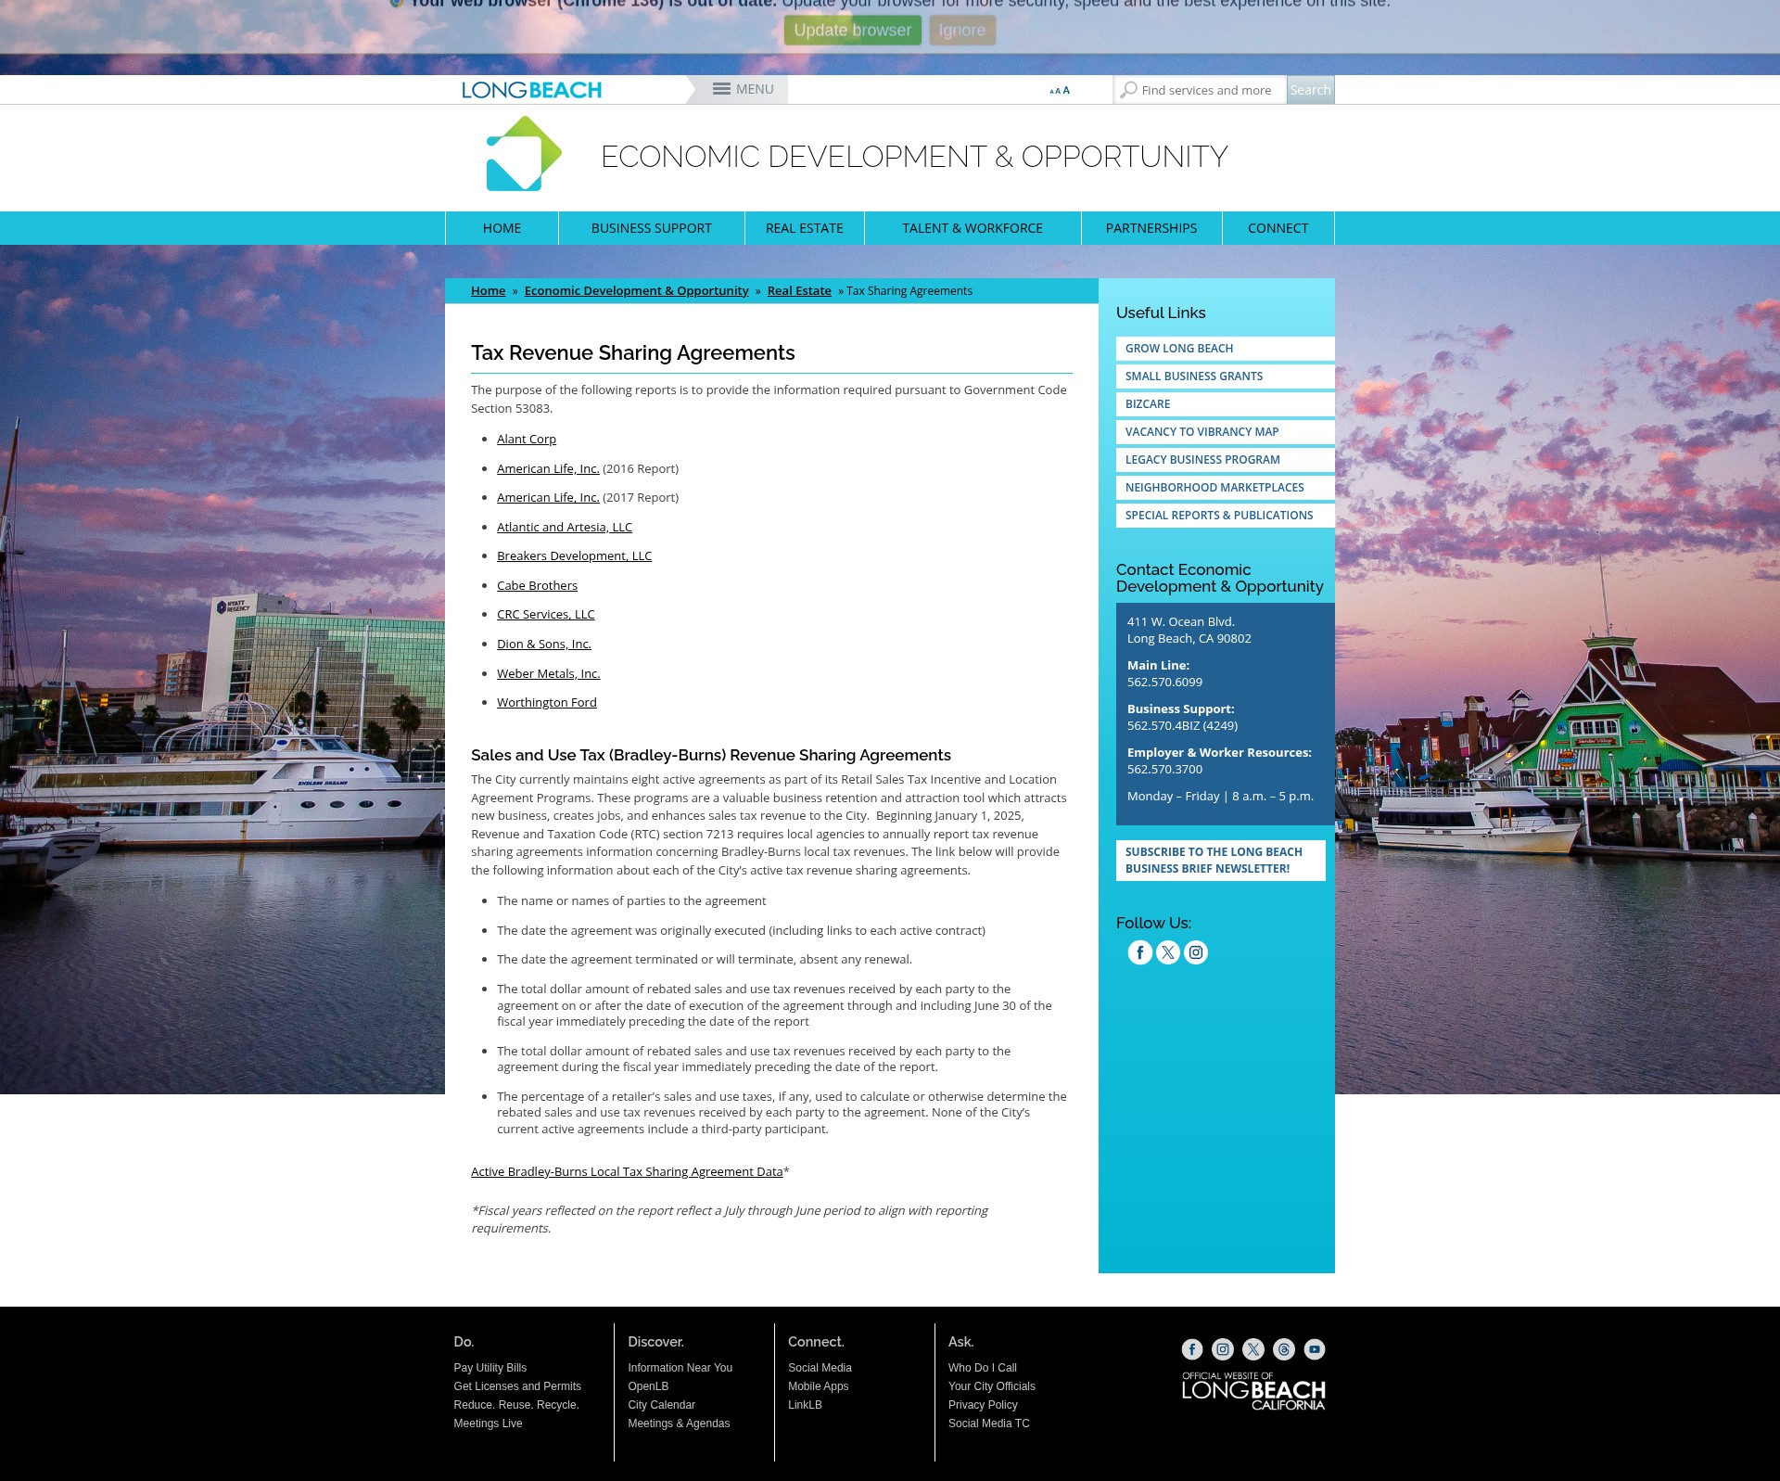Click the Economic Development diamond logo
The image size is (1780, 1481).
coord(524,154)
